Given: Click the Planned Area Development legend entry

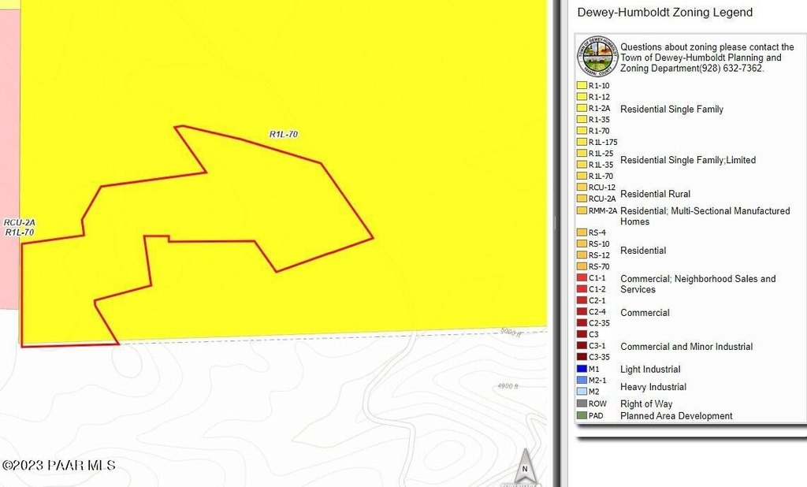Looking at the screenshot, I should coord(676,416).
